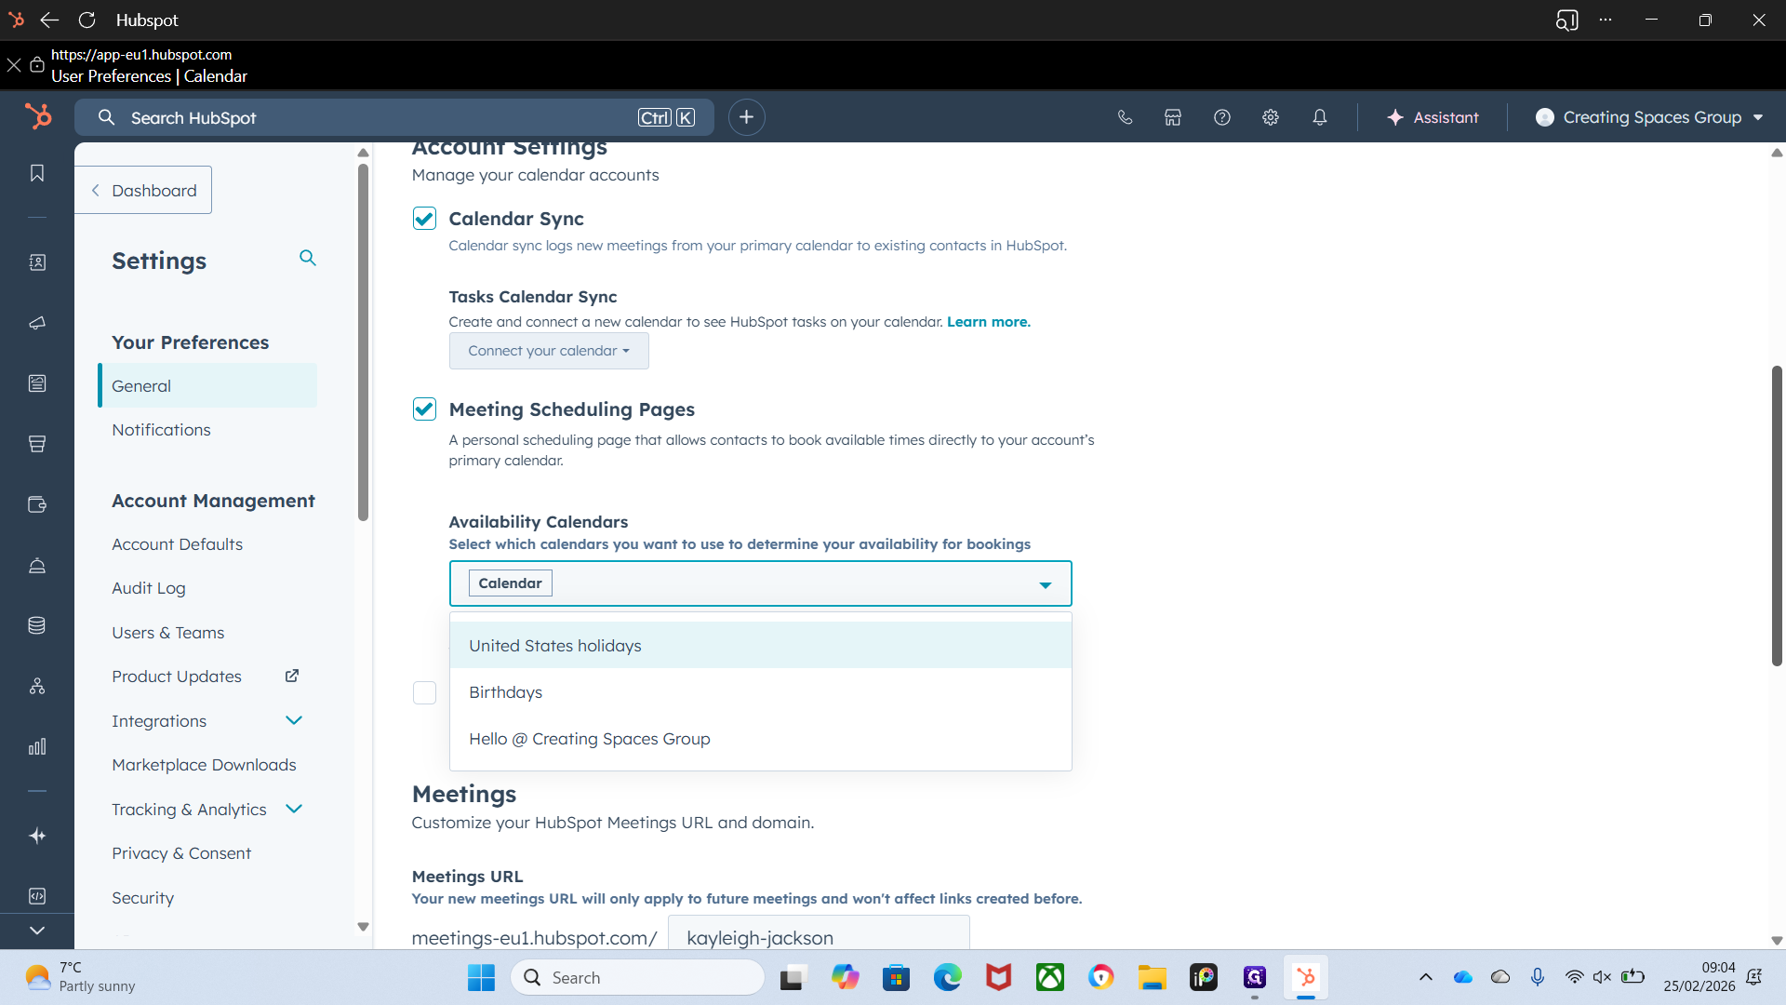Show hidden system tray icons
The image size is (1786, 1005).
[x=1425, y=977]
